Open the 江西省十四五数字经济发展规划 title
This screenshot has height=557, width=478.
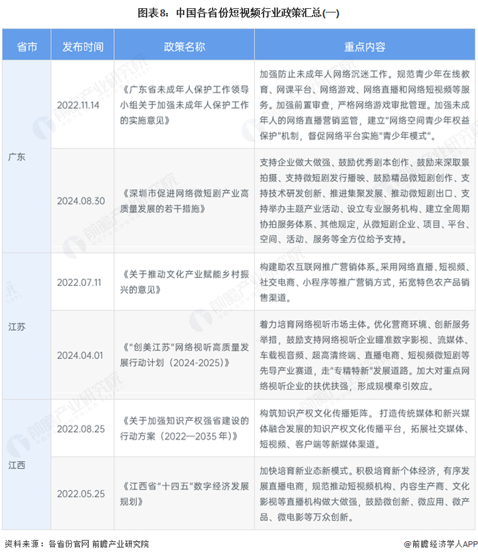tap(184, 494)
